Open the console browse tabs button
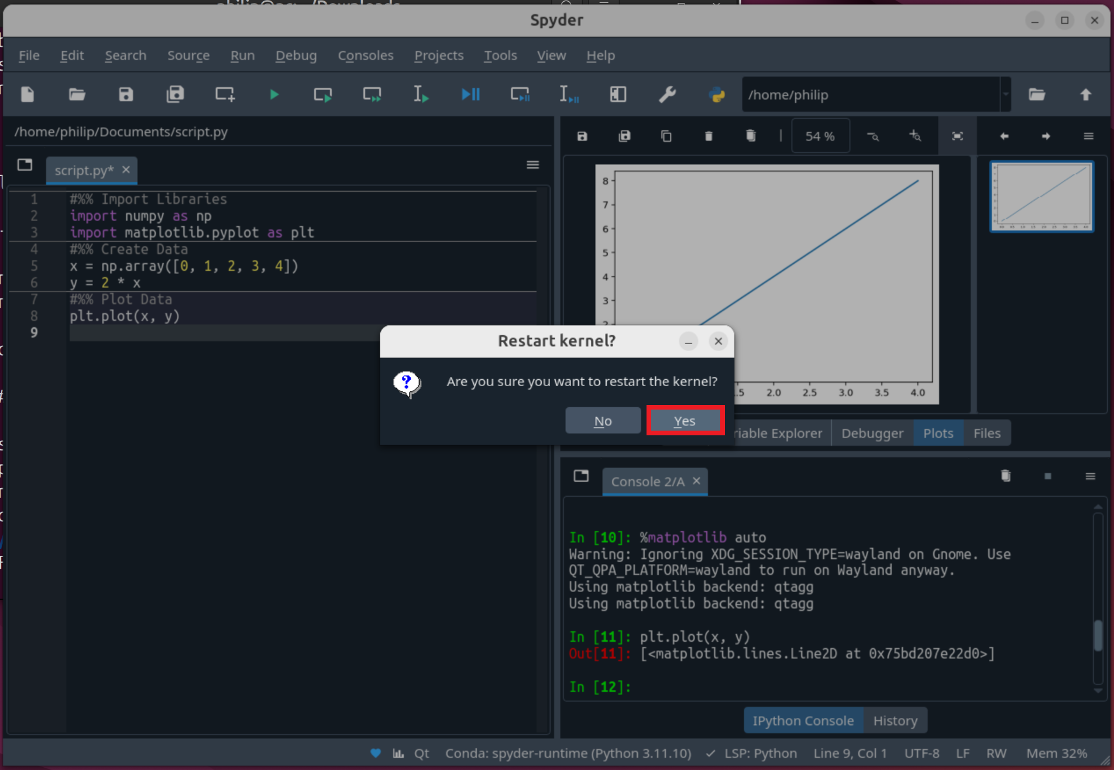The width and height of the screenshot is (1114, 770). [x=581, y=476]
